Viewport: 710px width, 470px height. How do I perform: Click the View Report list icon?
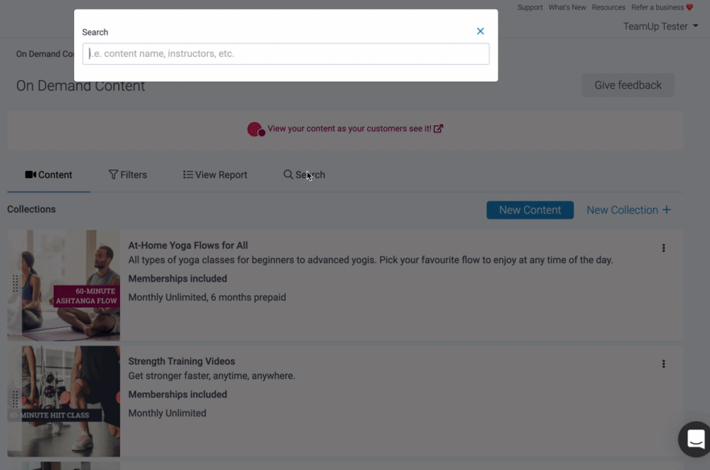tap(188, 175)
